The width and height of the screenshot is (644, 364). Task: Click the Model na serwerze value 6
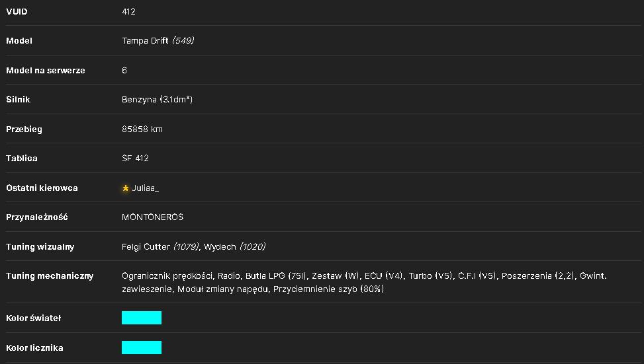pos(124,71)
